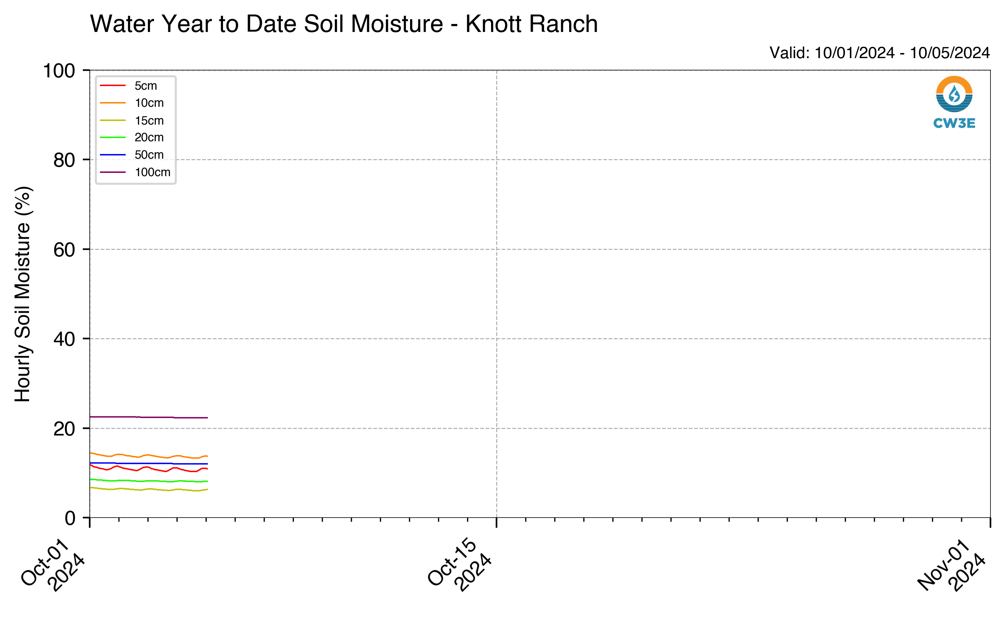Click the CW3E text under the logo

pyautogui.click(x=954, y=123)
